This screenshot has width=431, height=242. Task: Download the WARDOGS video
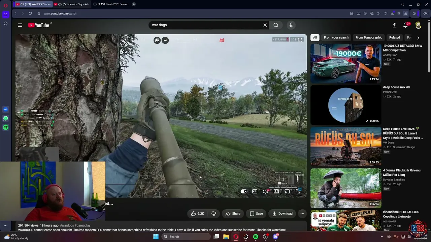click(x=282, y=214)
